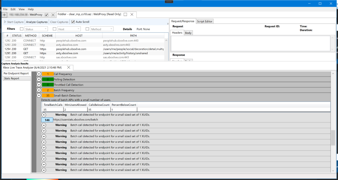The image size is (338, 180).
Task: Expand the Polling Detection rule
Action: (39, 79)
